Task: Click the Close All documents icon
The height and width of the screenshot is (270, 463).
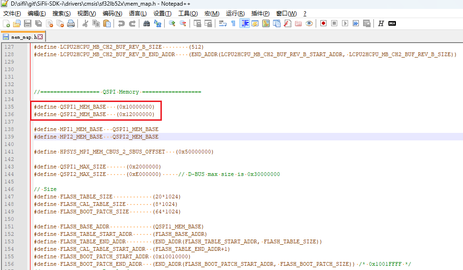Action: (x=60, y=23)
